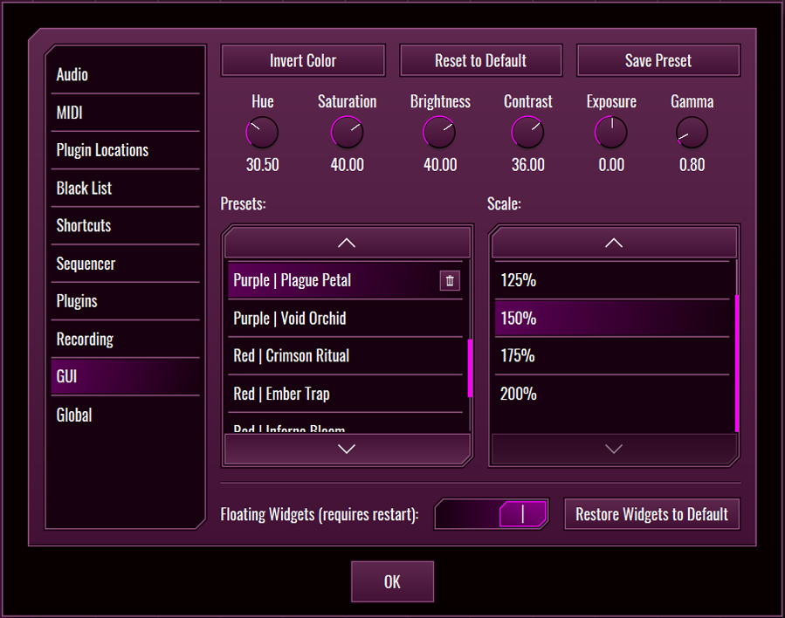Choose the 150% scale option
The width and height of the screenshot is (785, 618).
tap(612, 319)
